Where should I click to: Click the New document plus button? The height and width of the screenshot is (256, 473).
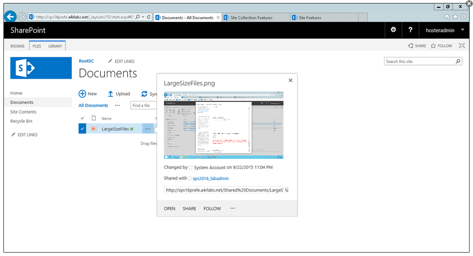(x=88, y=94)
